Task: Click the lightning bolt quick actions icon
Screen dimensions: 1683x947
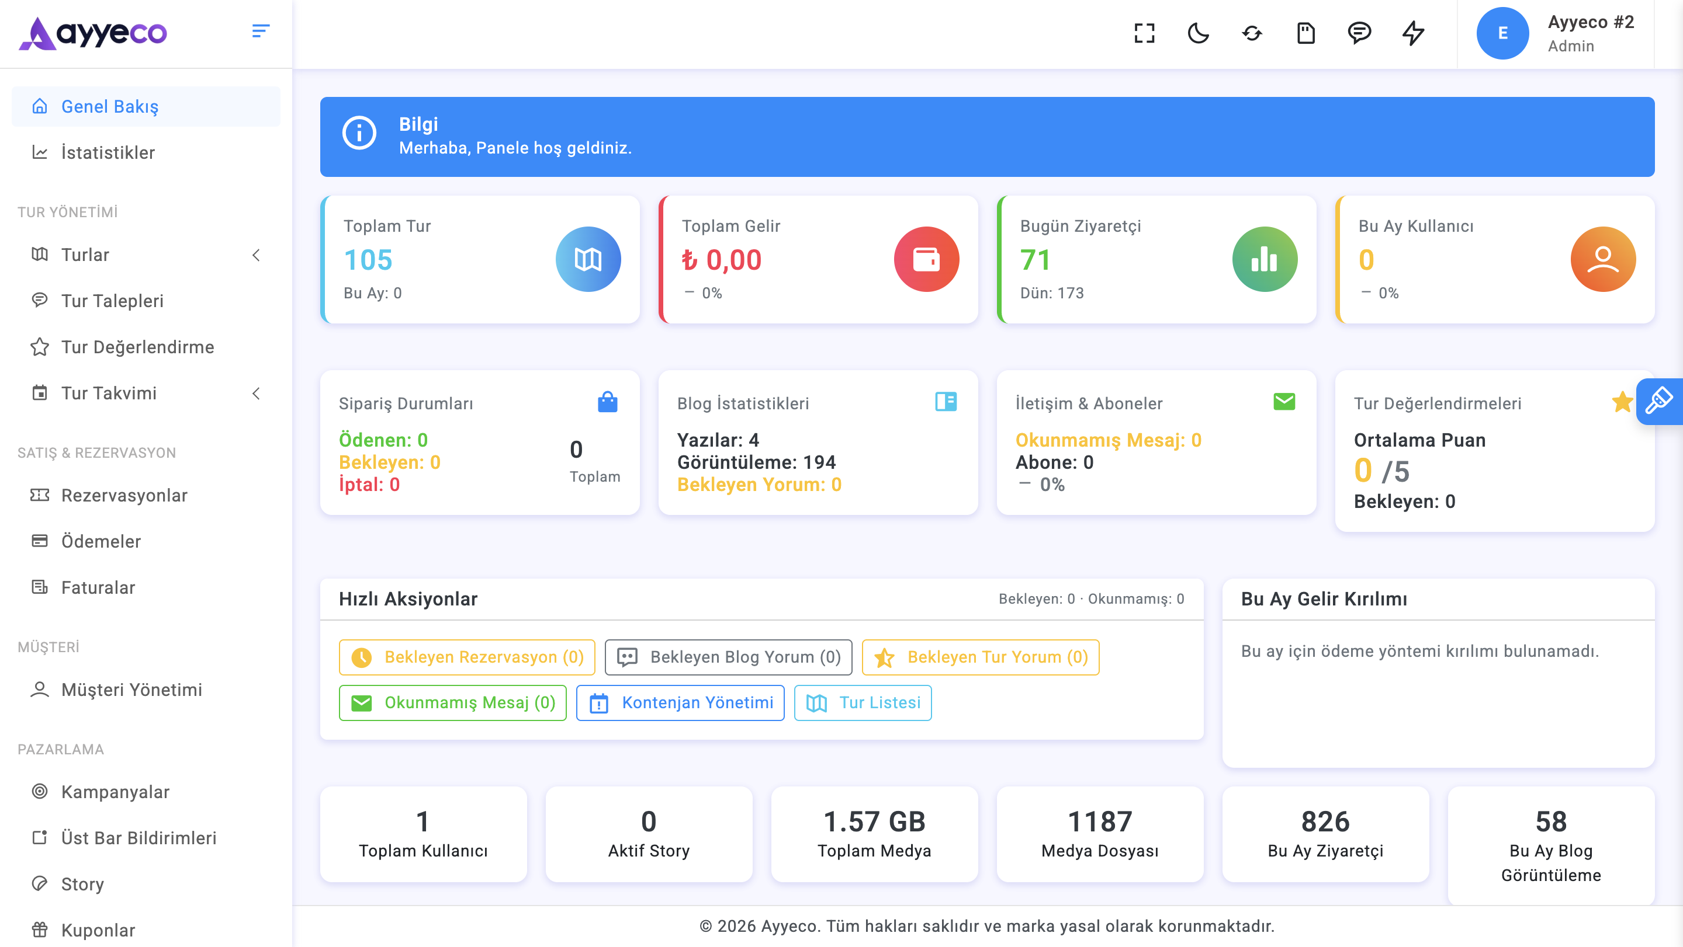Action: pyautogui.click(x=1413, y=33)
